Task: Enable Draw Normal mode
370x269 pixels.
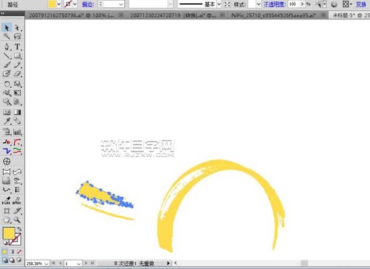Action: click(x=5, y=260)
